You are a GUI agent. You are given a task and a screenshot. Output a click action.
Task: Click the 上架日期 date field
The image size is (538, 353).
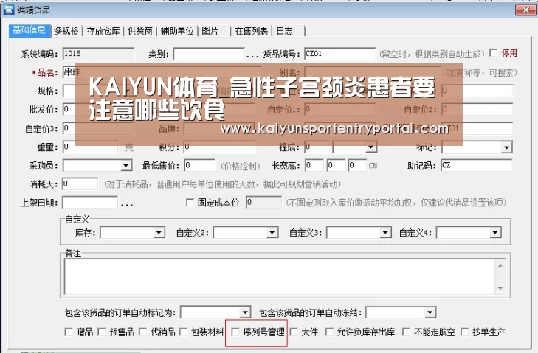click(90, 203)
